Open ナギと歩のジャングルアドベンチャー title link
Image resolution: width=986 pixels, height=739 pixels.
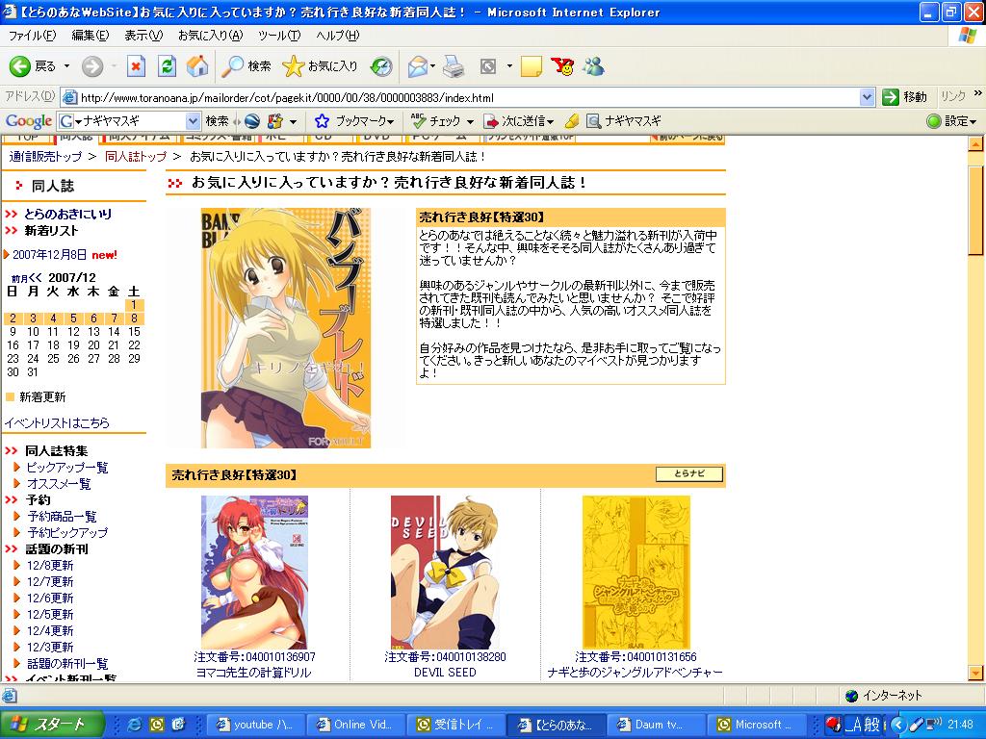pos(636,673)
